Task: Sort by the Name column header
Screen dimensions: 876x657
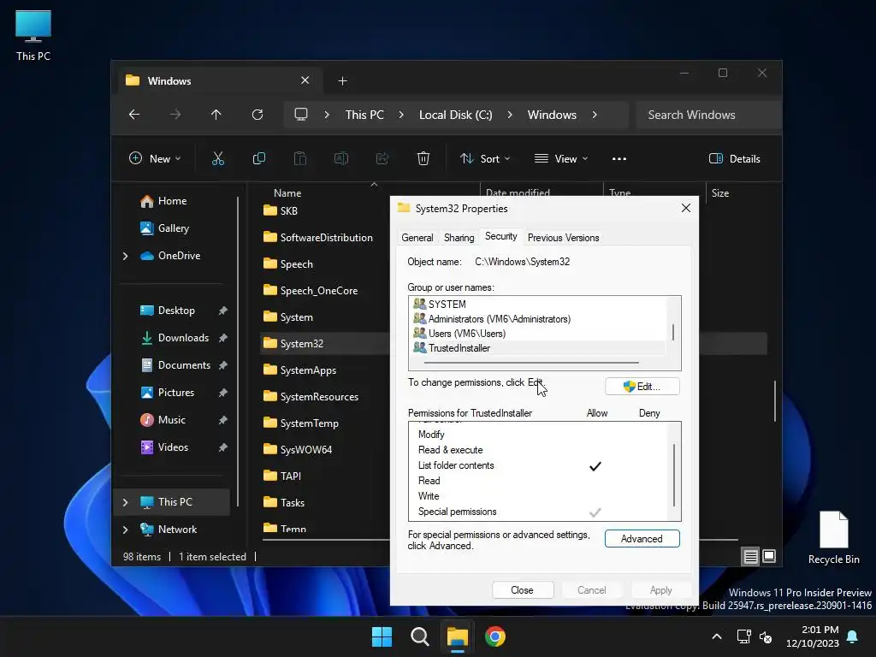Action: coord(287,193)
